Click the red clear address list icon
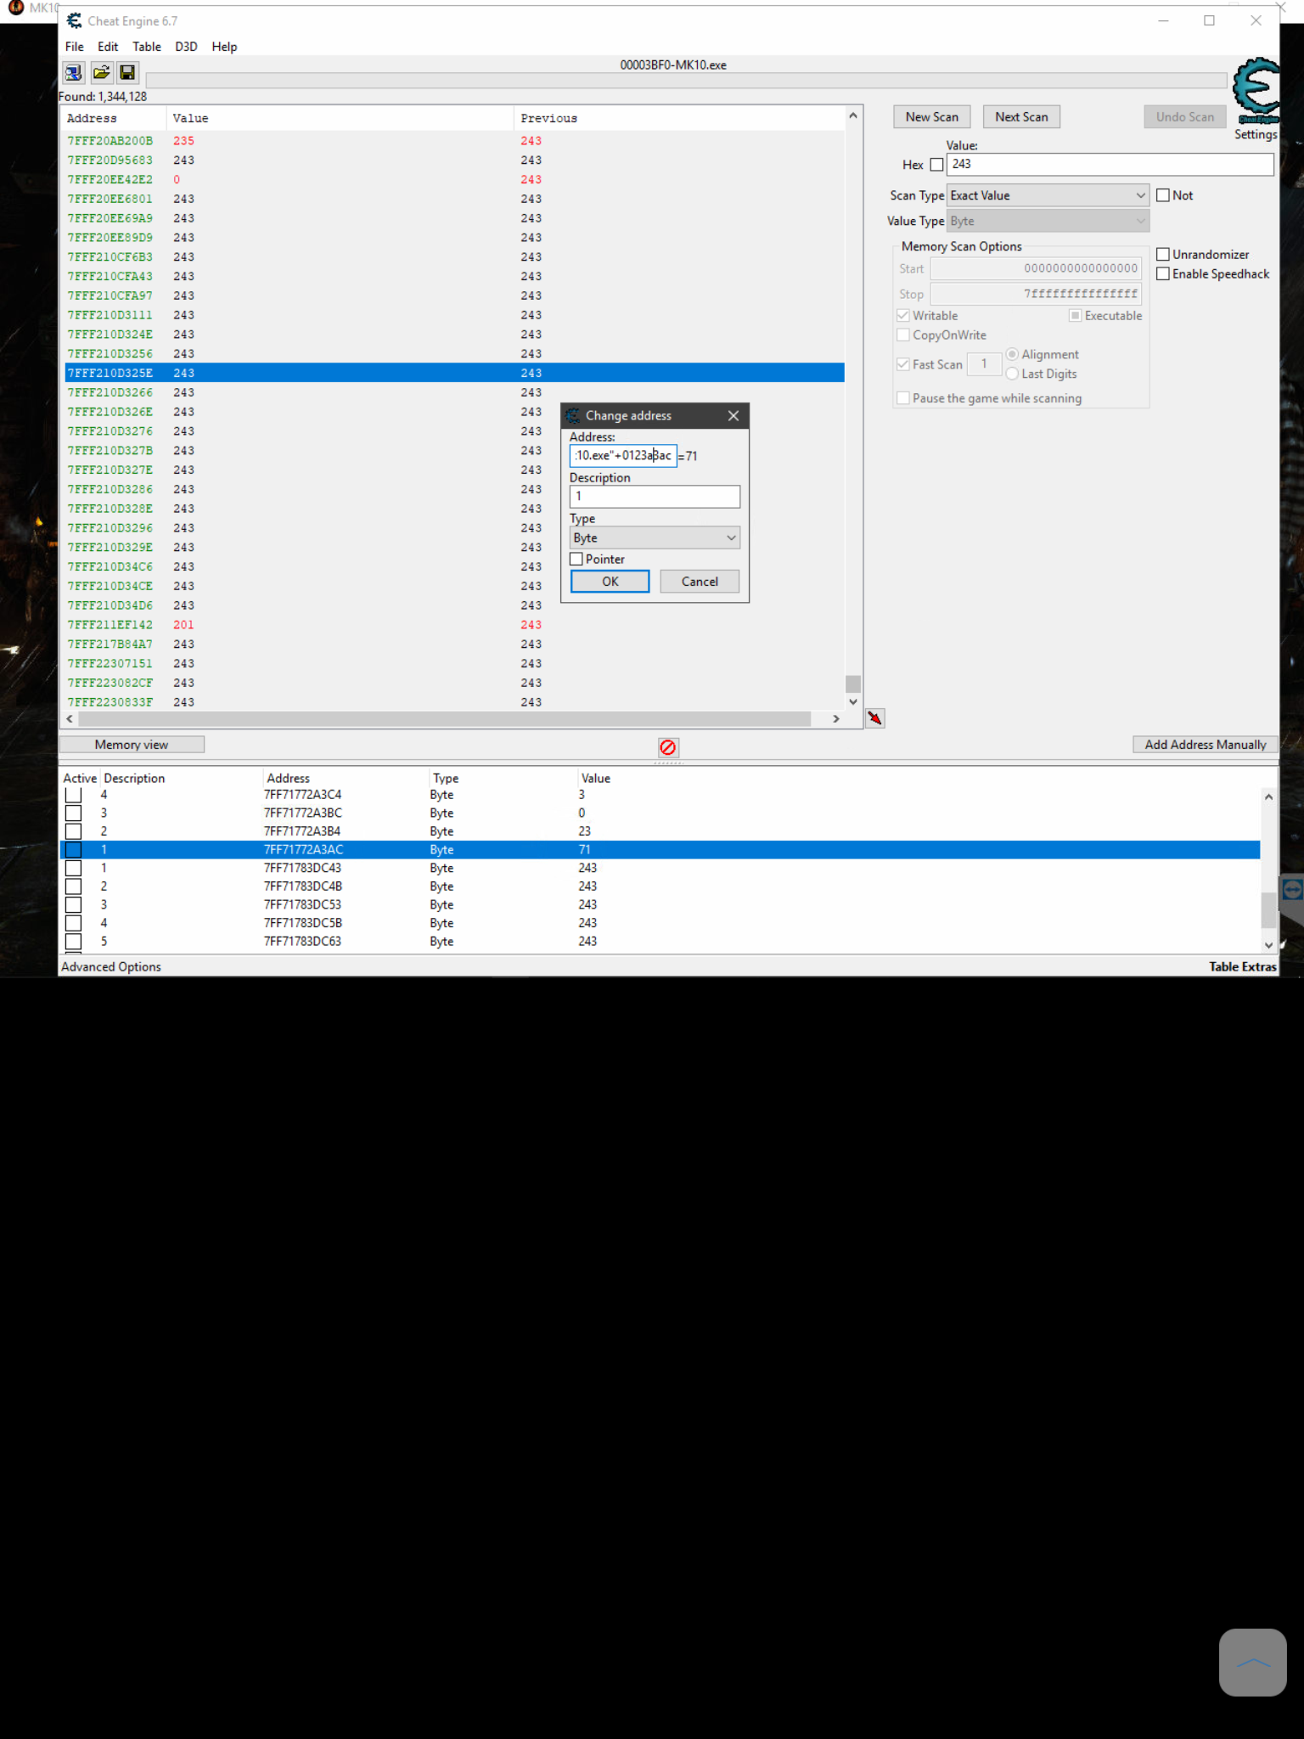The image size is (1304, 1739). point(668,747)
